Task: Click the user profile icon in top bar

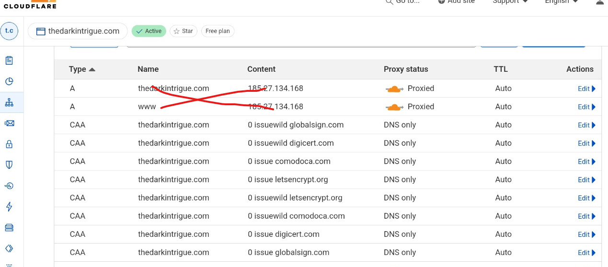Action: tap(600, 2)
